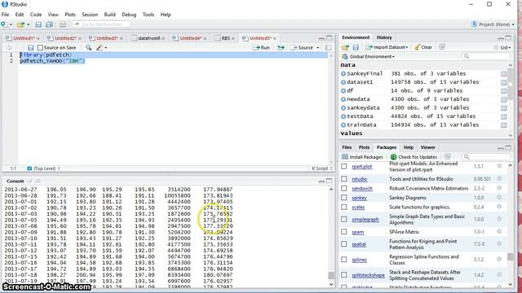Viewport: 522px width, 293px height.
Task: Switch to the datafromR tab
Action: 148,38
